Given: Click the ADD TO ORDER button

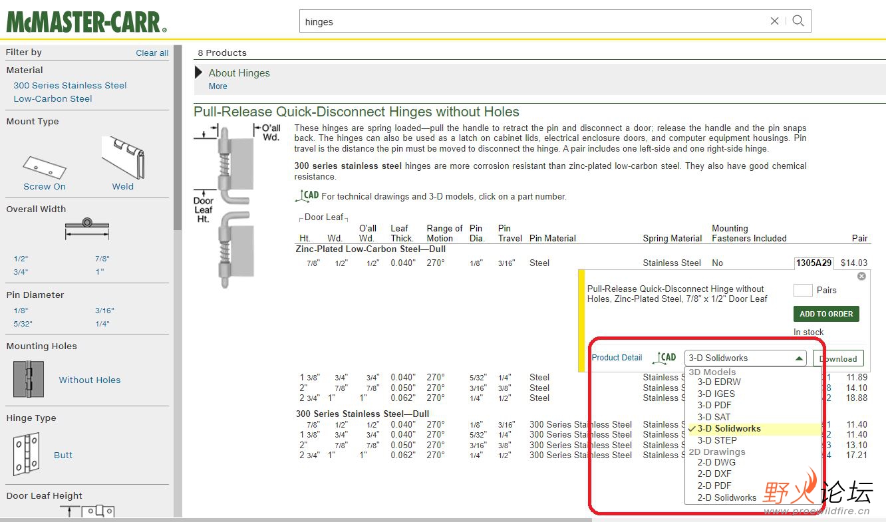Looking at the screenshot, I should (826, 314).
